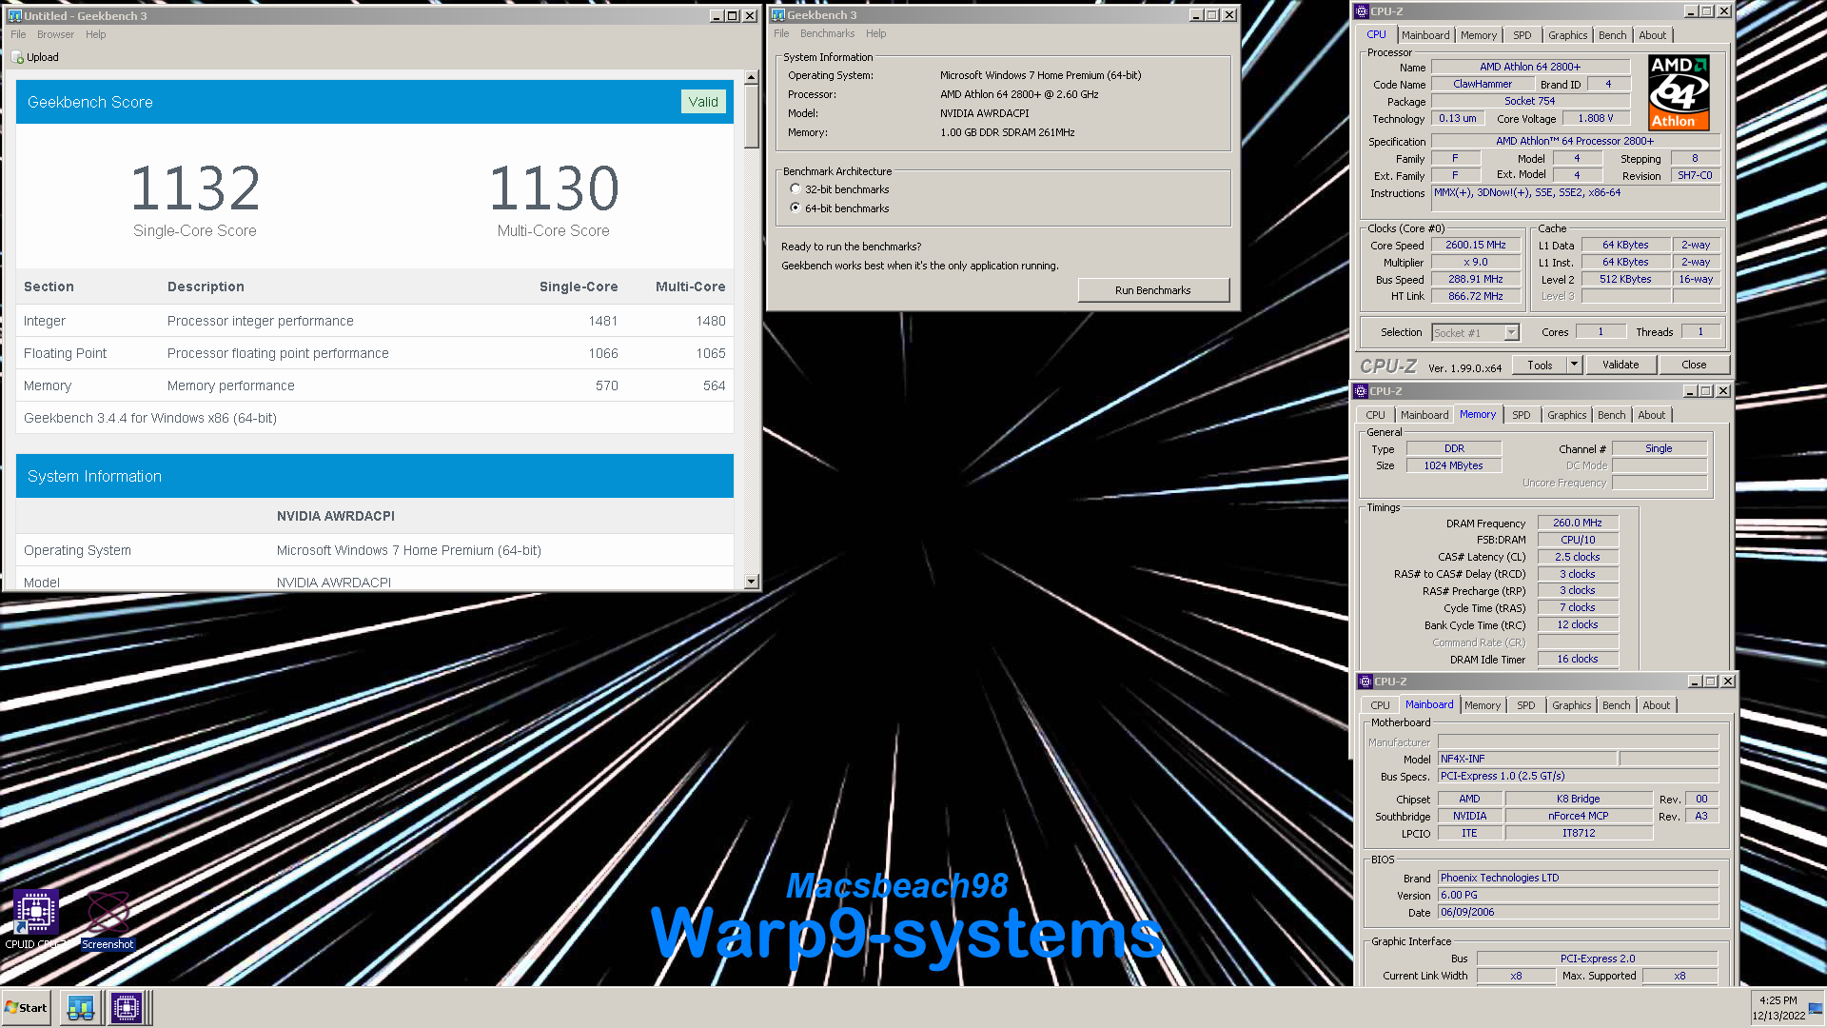
Task: Click the nForce4 MCP southbridge field
Action: [x=1578, y=816]
